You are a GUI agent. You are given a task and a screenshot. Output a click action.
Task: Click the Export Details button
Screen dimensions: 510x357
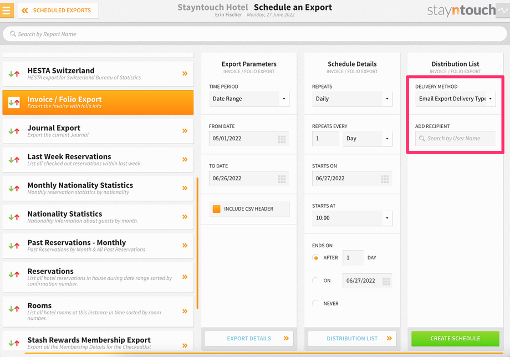pos(249,339)
